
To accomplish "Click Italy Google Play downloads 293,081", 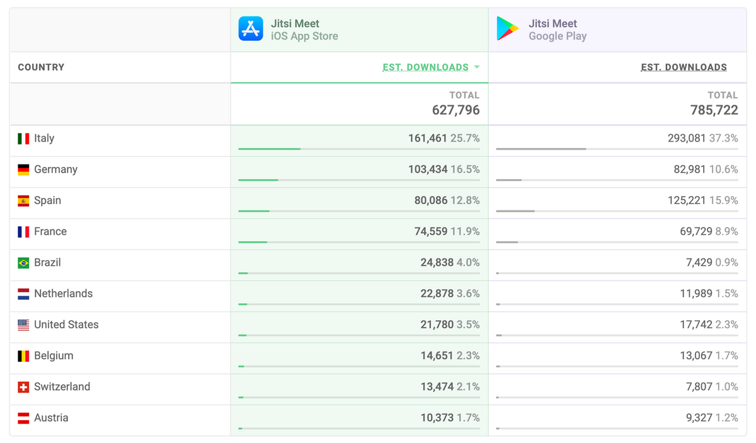I will [x=687, y=138].
